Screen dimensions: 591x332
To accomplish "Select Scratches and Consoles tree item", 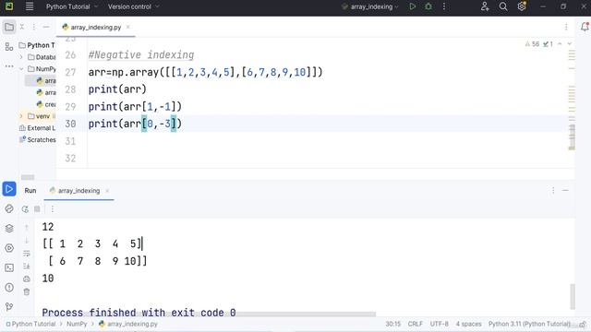I will coord(37,139).
